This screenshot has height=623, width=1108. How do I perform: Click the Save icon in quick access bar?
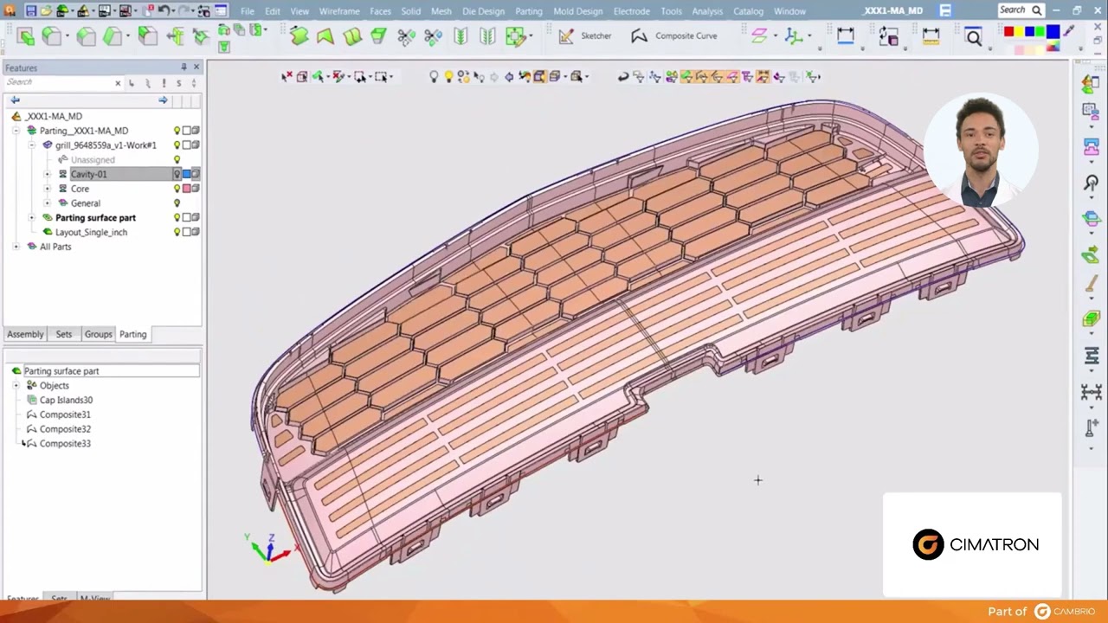click(30, 10)
